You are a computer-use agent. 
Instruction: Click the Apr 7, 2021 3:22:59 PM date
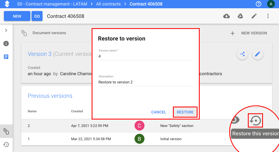90,126
